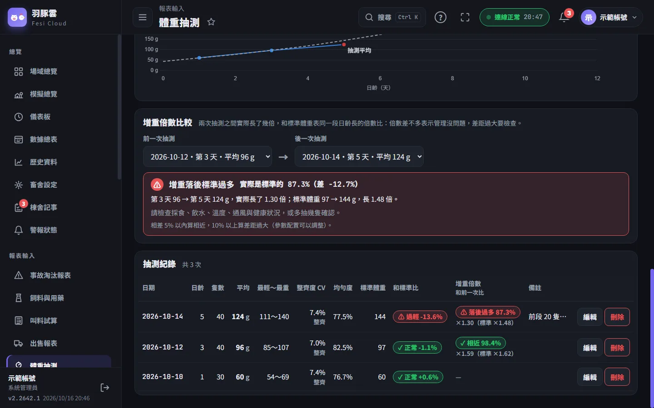Open the 前一次抽測 dropdown showing 2026-10-12
Viewport: 654px width, 408px height.
pos(208,157)
